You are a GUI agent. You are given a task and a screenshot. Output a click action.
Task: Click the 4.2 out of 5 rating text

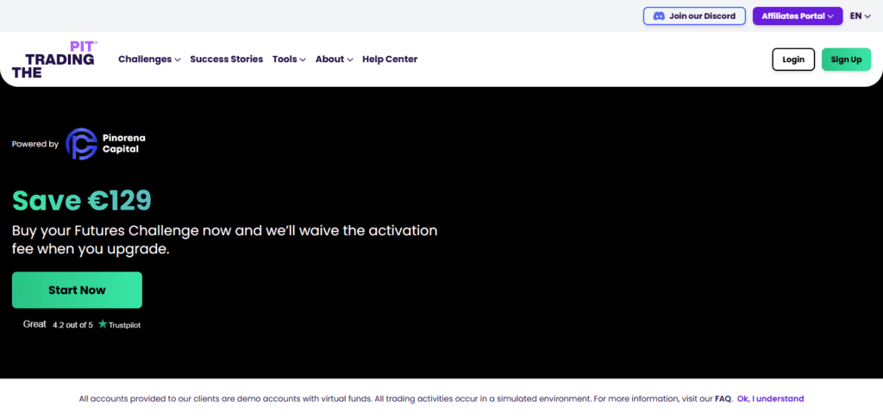(x=72, y=325)
